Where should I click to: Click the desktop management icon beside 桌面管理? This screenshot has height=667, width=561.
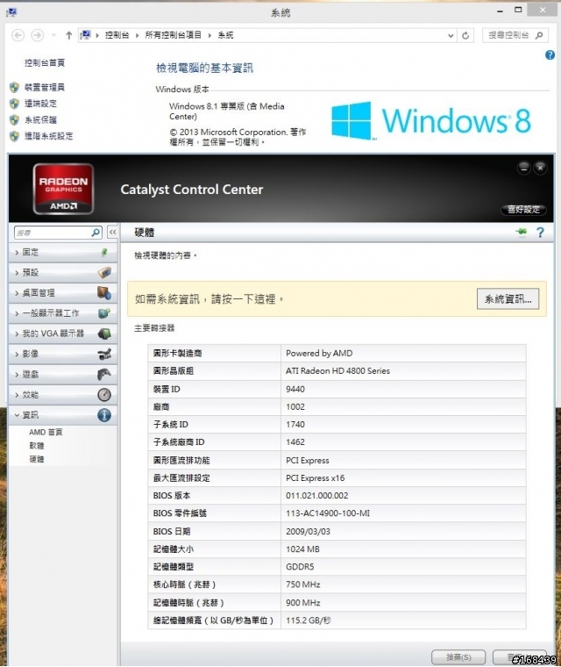click(x=104, y=292)
